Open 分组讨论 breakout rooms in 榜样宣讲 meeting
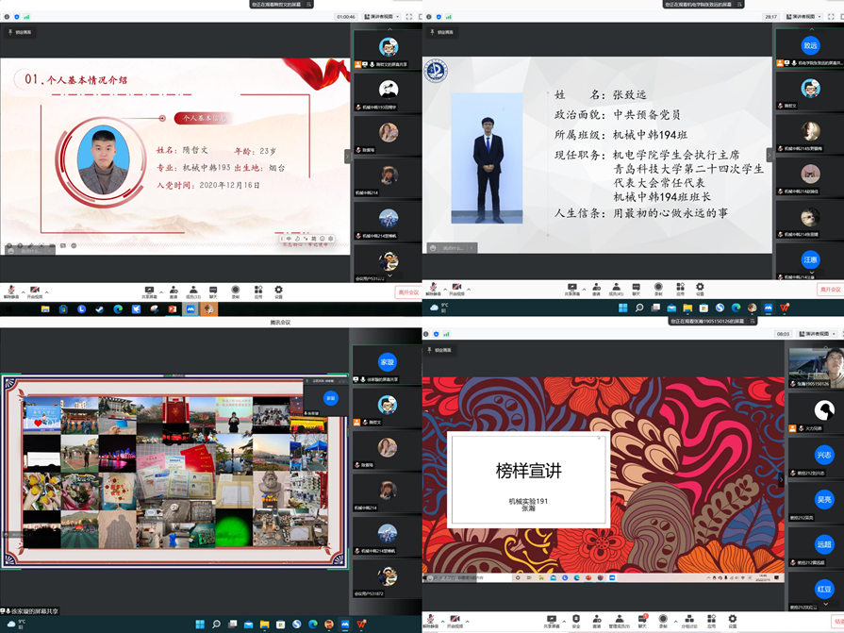Image resolution: width=844 pixels, height=633 pixels. 689,621
